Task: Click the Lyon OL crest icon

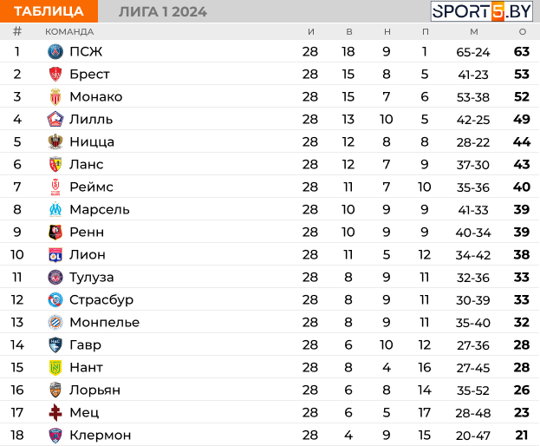Action: coord(55,255)
